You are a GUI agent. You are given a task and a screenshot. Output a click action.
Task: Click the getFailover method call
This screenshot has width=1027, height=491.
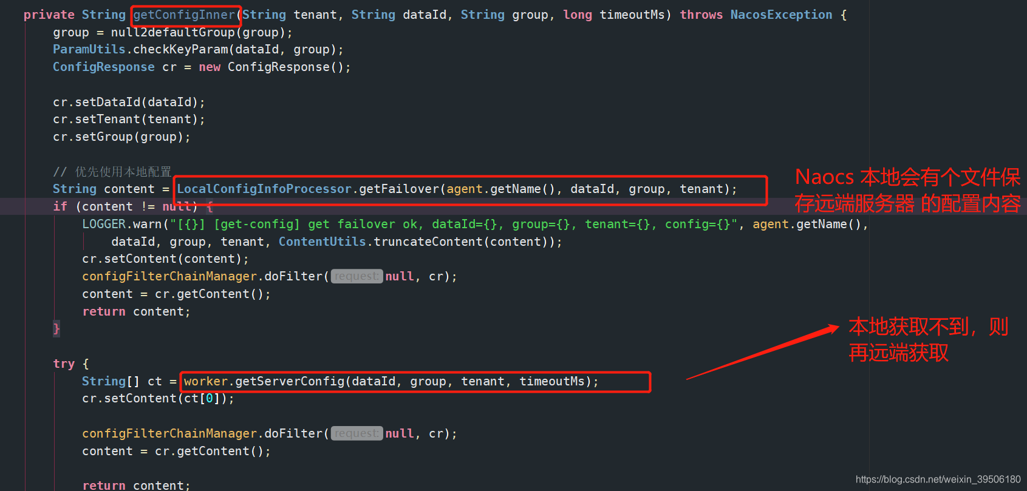coord(399,189)
